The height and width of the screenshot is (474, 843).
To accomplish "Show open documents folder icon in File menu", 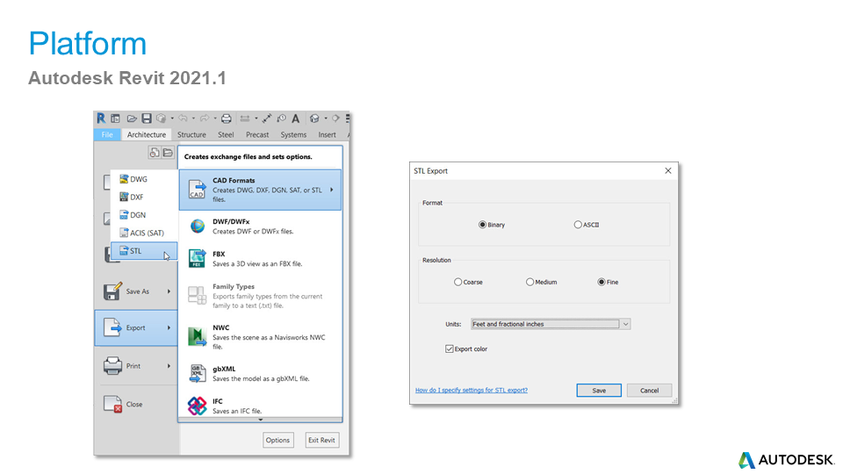I will click(x=168, y=153).
